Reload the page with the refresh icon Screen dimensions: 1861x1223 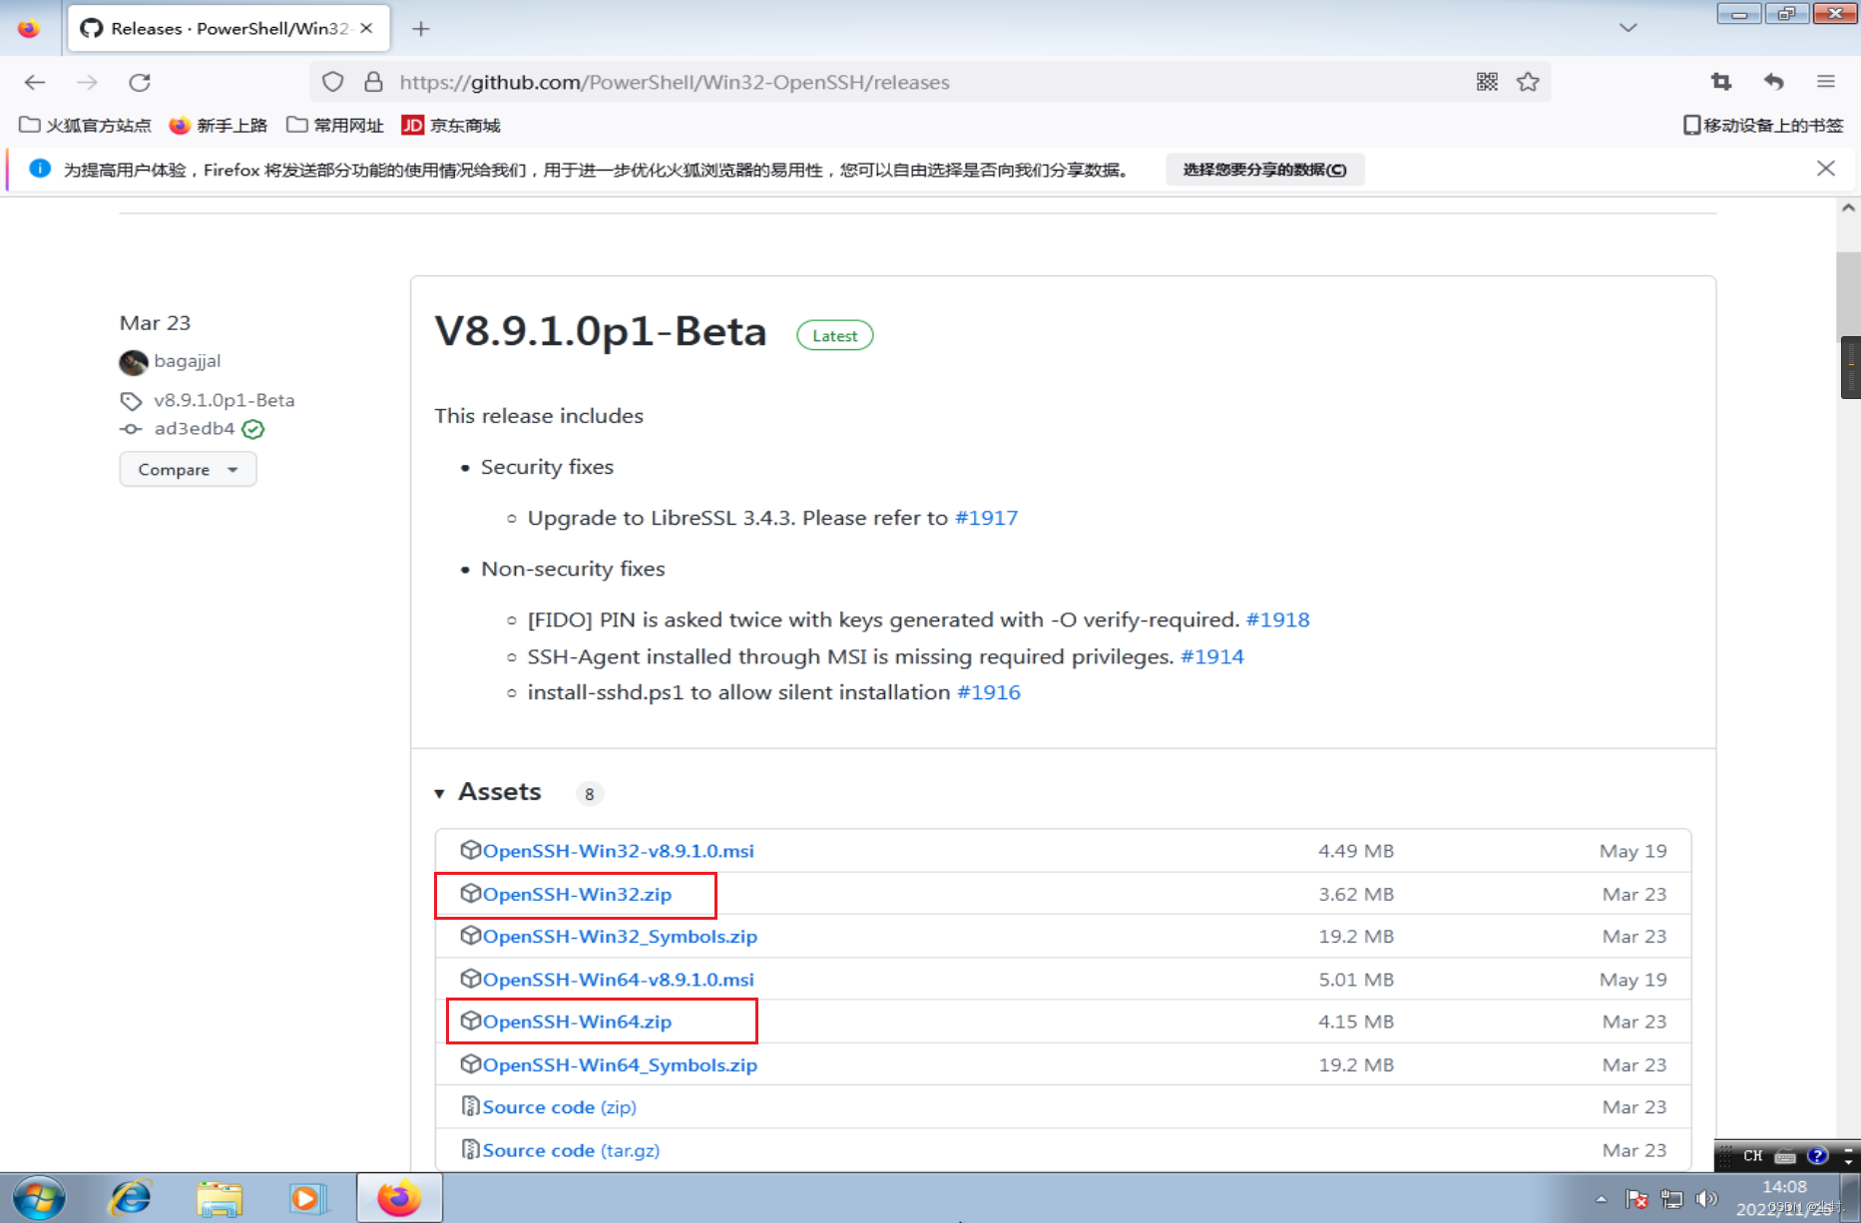coord(140,82)
